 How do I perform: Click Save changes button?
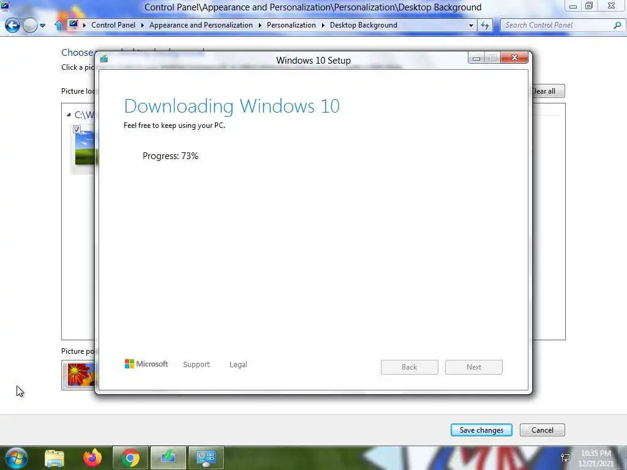481,430
